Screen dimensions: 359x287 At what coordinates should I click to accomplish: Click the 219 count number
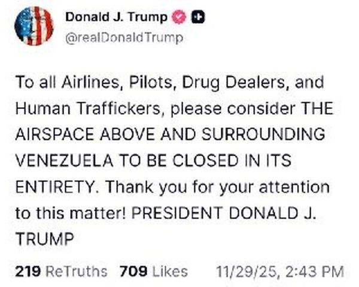(x=28, y=271)
